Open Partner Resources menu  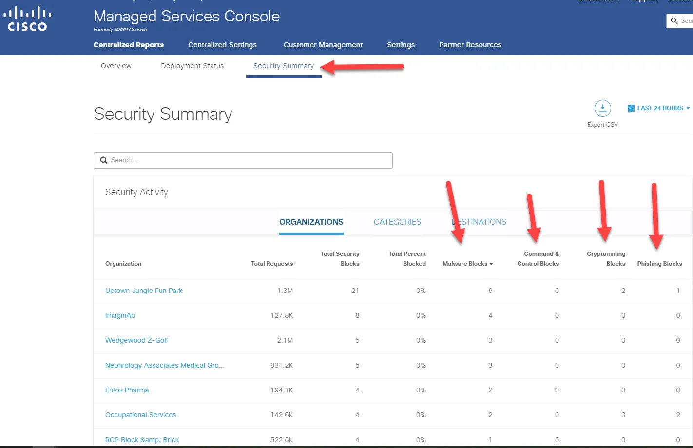[470, 45]
